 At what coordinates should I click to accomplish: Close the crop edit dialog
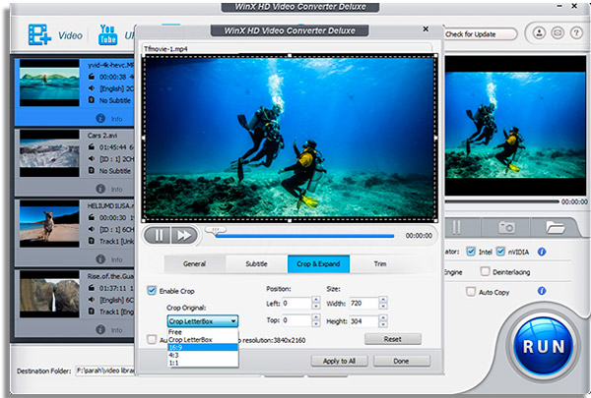tap(426, 28)
